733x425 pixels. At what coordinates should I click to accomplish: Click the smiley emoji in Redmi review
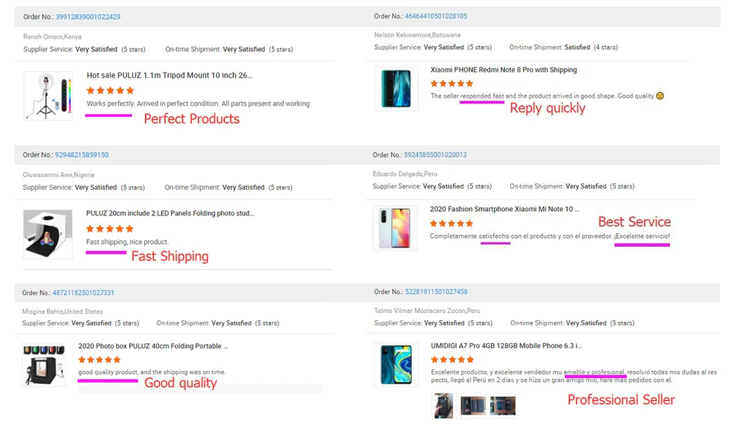(660, 96)
